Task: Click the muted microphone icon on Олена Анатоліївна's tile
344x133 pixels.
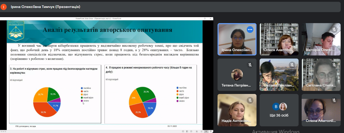Action: click(334, 100)
